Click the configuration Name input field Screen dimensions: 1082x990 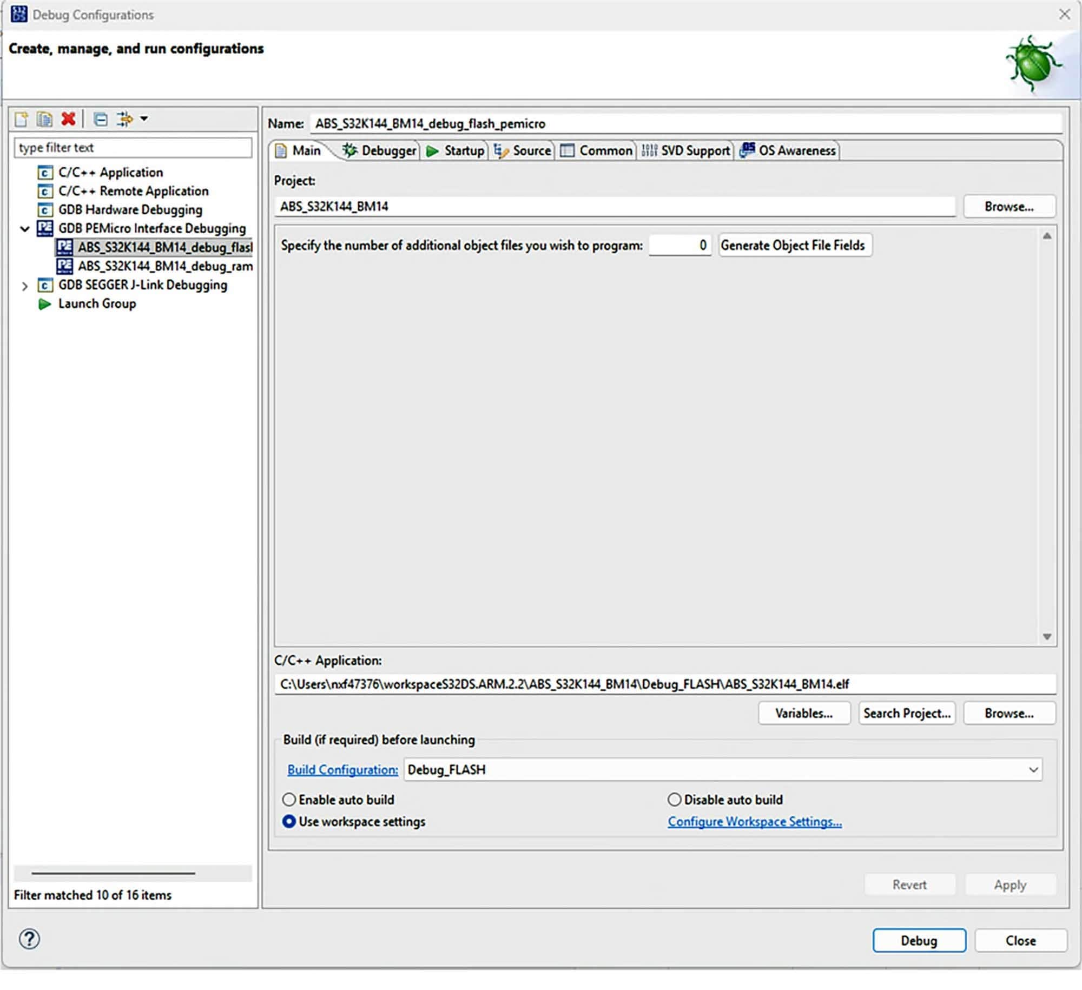686,123
